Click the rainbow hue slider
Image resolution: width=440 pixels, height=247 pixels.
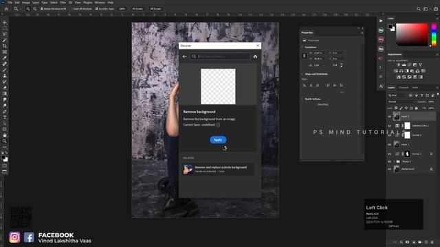pyautogui.click(x=434, y=35)
